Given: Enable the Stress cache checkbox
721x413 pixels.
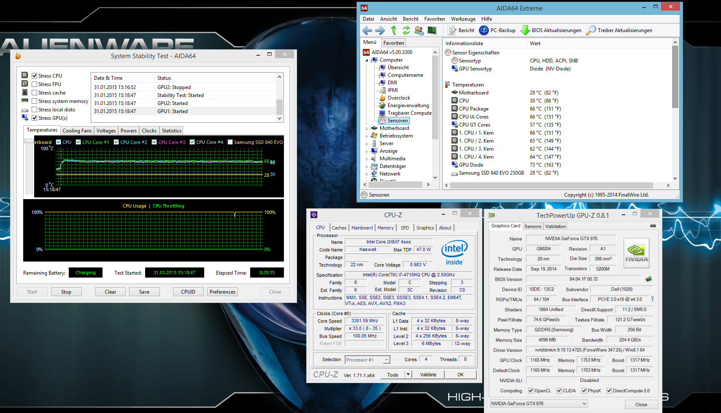Looking at the screenshot, I should coord(35,93).
